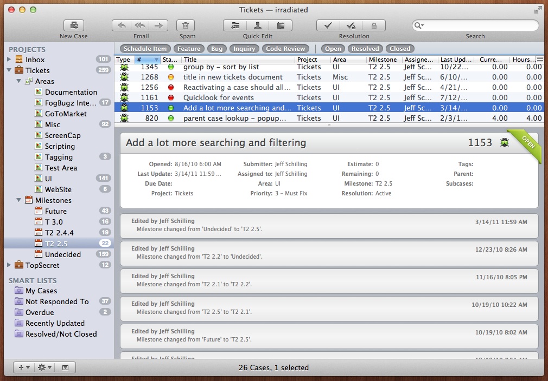Click the New Case toolbar icon

tap(74, 25)
